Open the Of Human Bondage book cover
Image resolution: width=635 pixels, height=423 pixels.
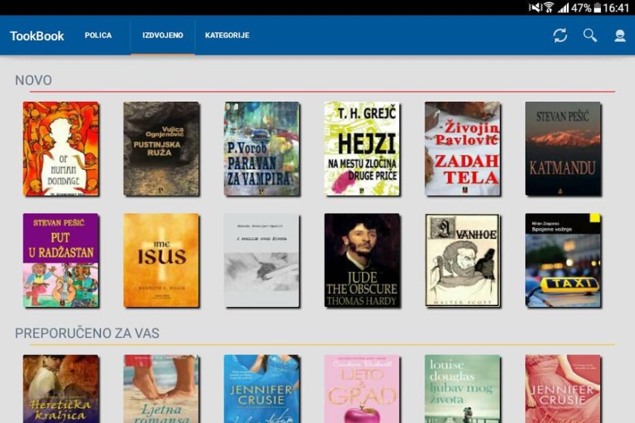click(61, 149)
